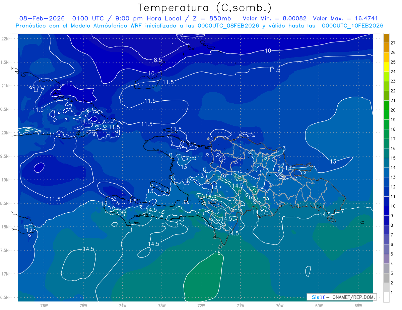The image size is (402, 310).
Task: Click the 20N latitude axis label
Action: click(x=5, y=133)
